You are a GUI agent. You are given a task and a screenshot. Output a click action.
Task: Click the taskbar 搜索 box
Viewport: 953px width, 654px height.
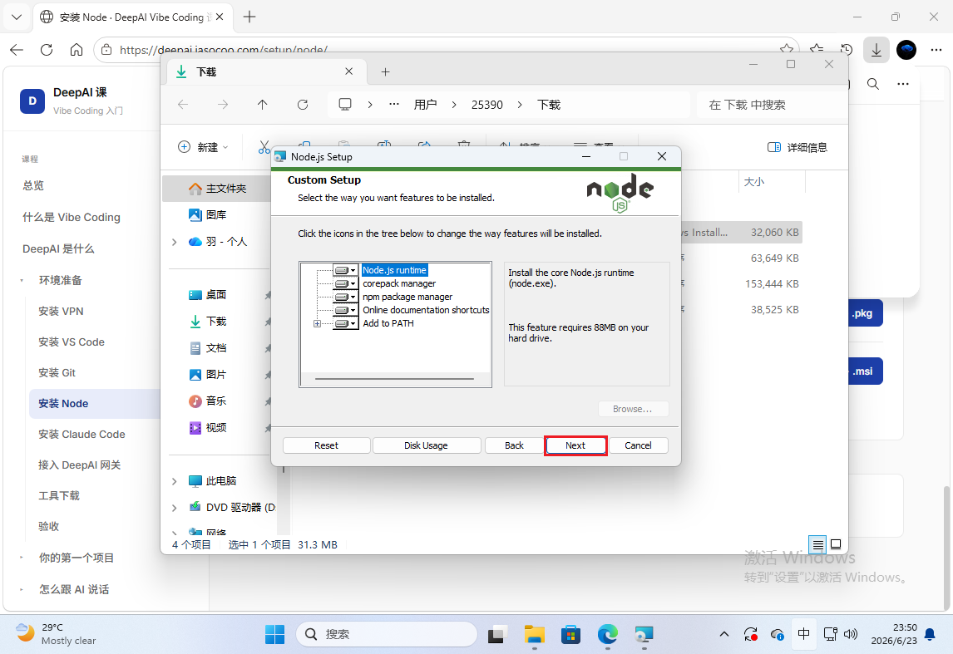[387, 635]
